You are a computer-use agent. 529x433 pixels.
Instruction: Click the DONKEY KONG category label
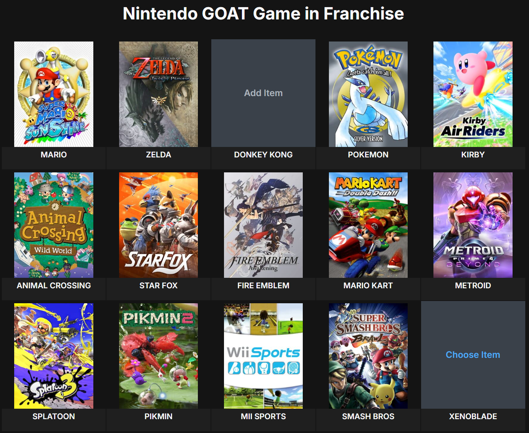click(x=263, y=155)
